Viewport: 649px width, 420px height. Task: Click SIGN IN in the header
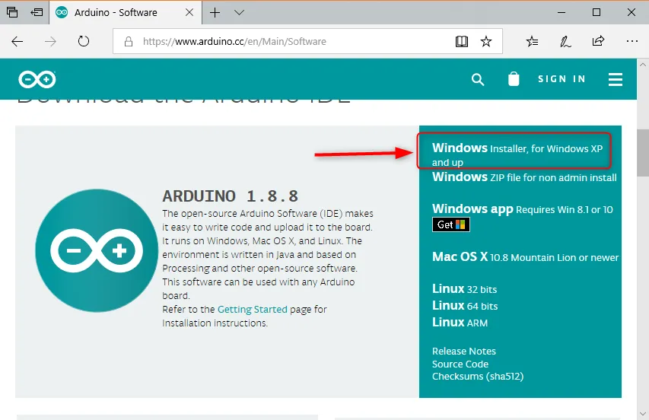click(562, 79)
